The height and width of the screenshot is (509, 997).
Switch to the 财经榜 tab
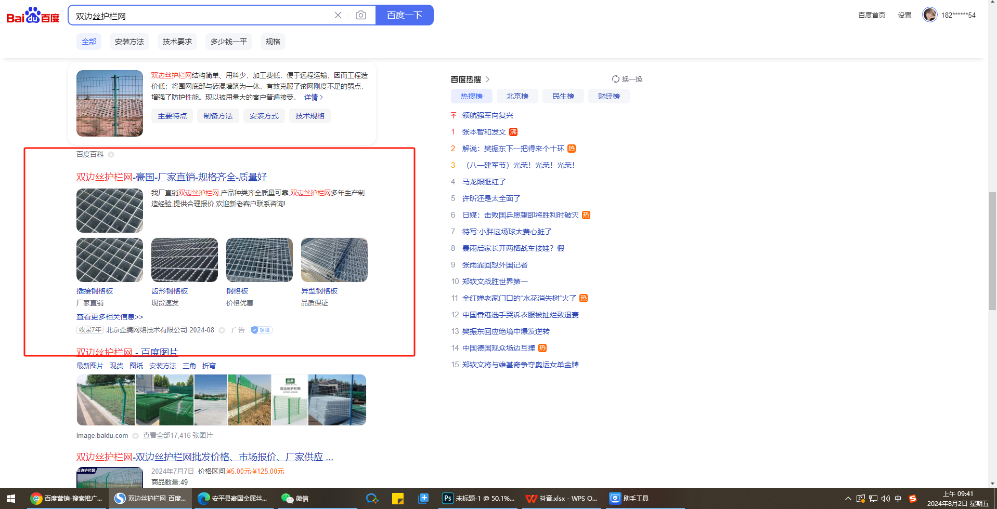coord(608,96)
